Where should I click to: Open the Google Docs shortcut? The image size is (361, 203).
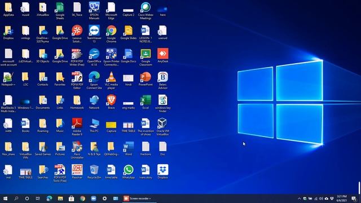[x=129, y=55]
